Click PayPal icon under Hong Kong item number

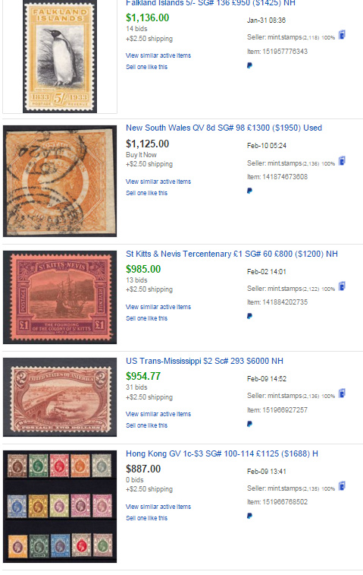(249, 516)
